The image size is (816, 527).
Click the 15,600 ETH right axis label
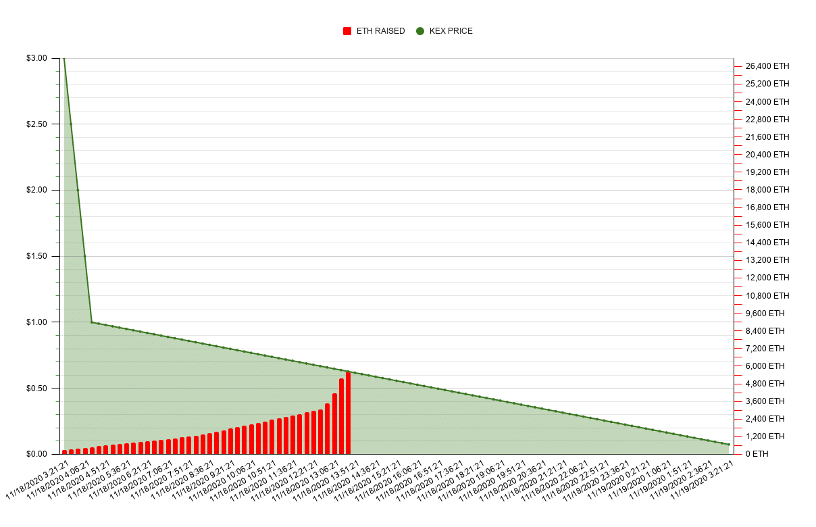tap(767, 225)
